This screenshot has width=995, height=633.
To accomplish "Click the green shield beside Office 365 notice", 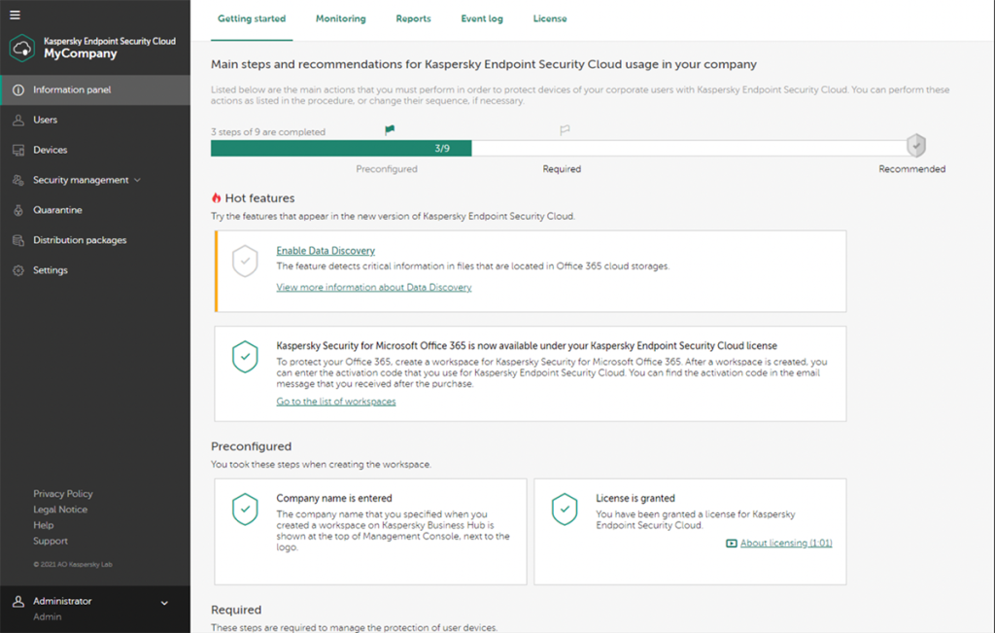I will [245, 357].
